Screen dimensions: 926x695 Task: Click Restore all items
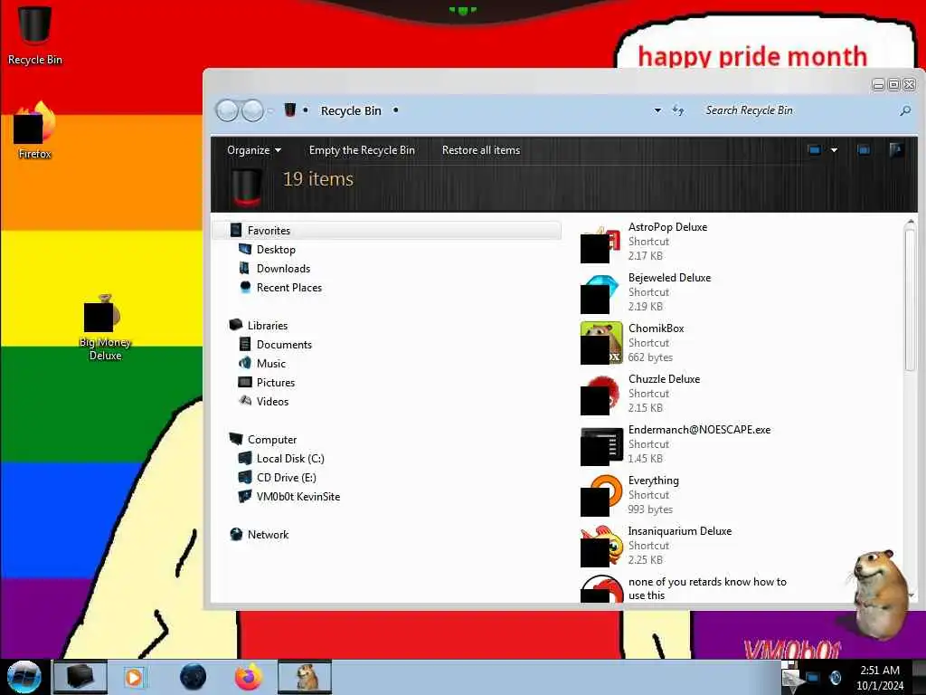[481, 150]
